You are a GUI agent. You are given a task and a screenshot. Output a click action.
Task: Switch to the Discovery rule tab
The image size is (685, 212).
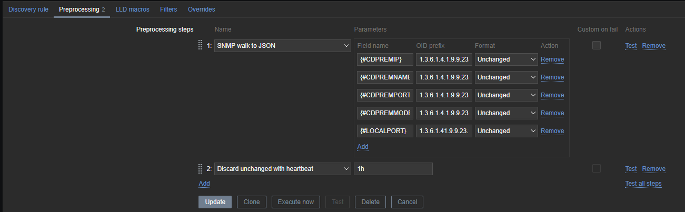click(x=28, y=9)
